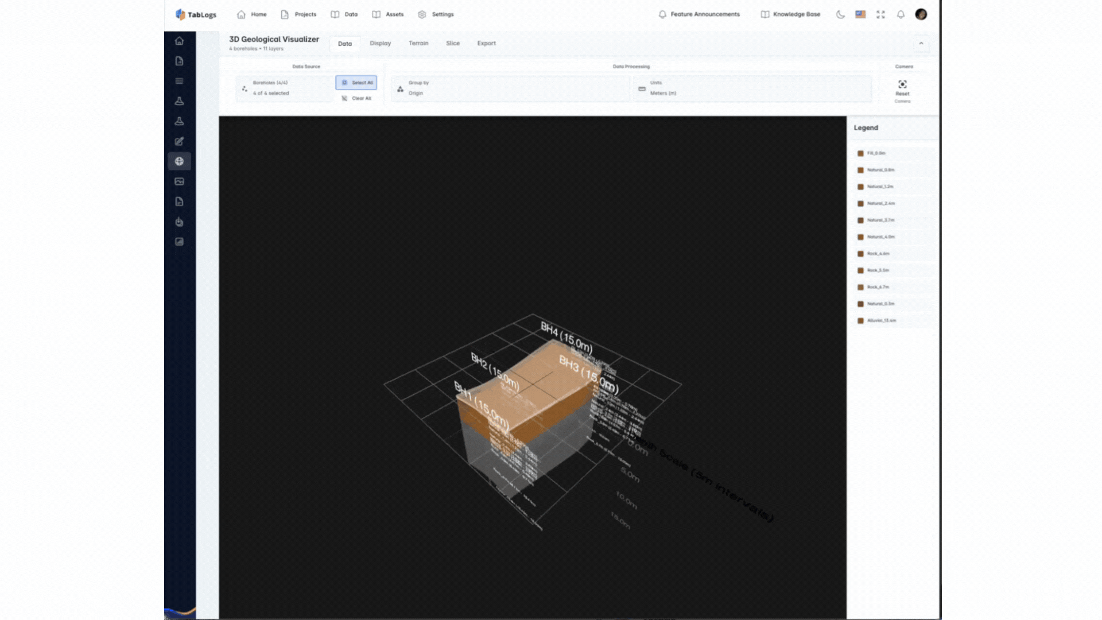Click the Legend panel heading
This screenshot has width=1102, height=620.
(x=866, y=128)
